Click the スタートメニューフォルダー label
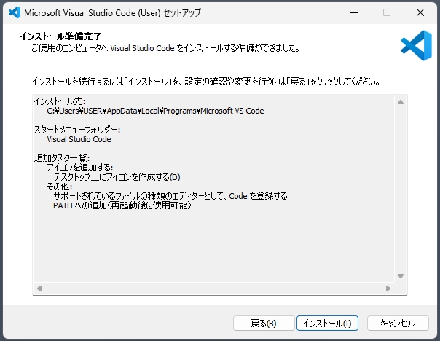 coord(76,130)
